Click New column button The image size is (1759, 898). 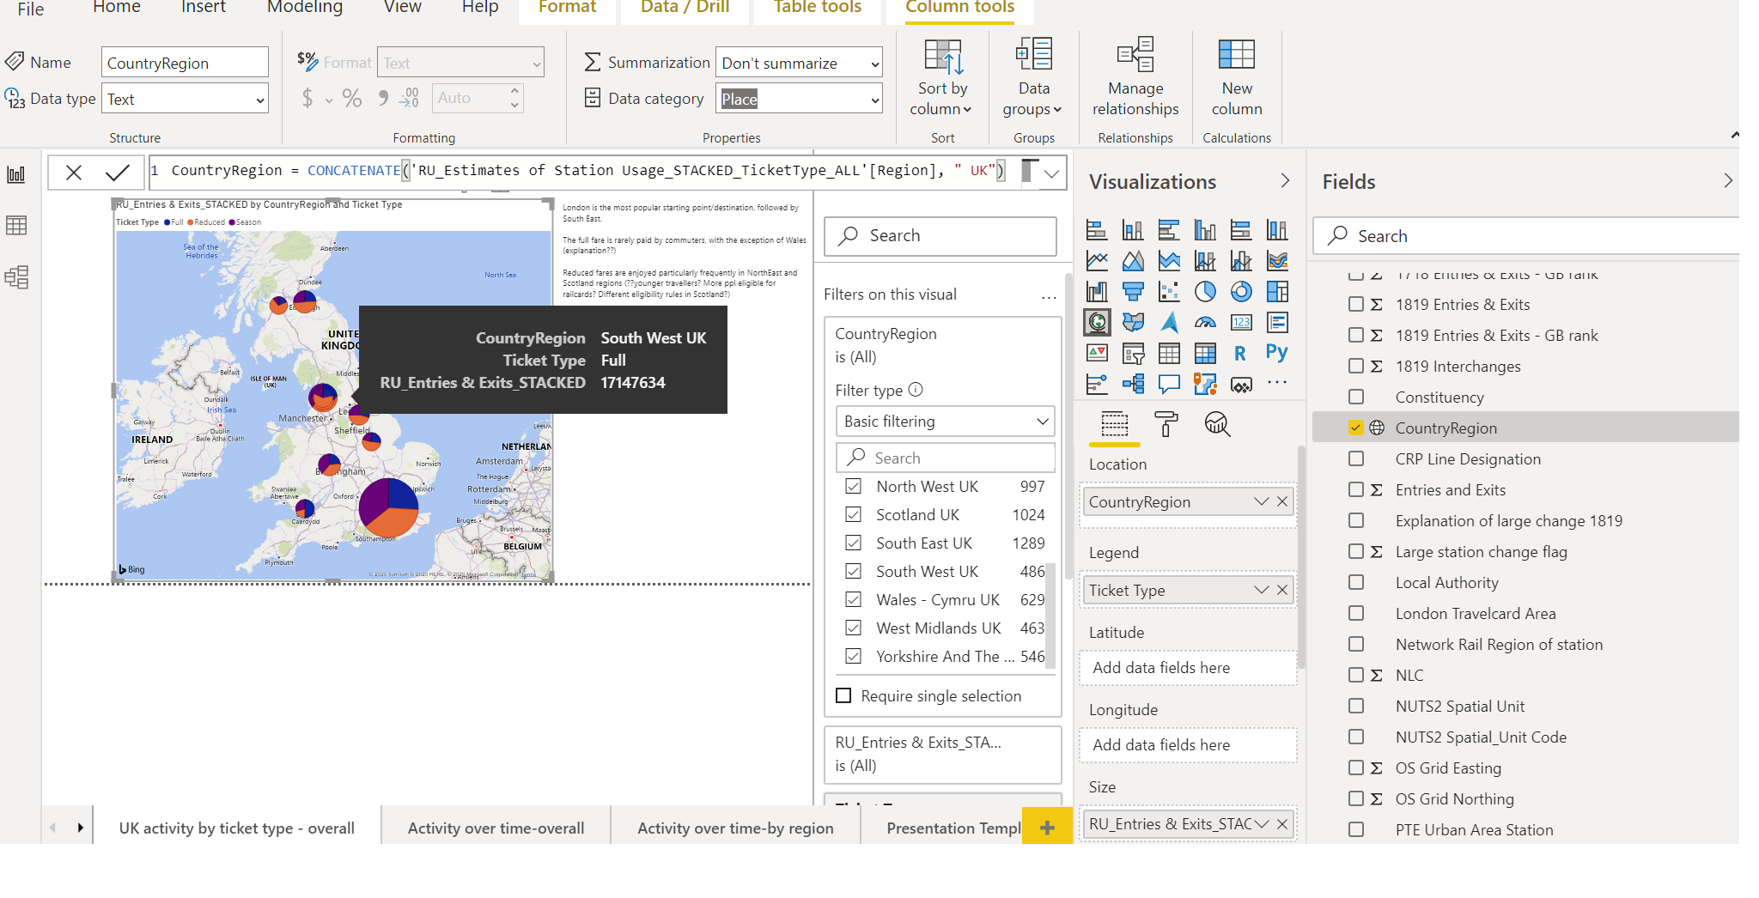tap(1237, 77)
